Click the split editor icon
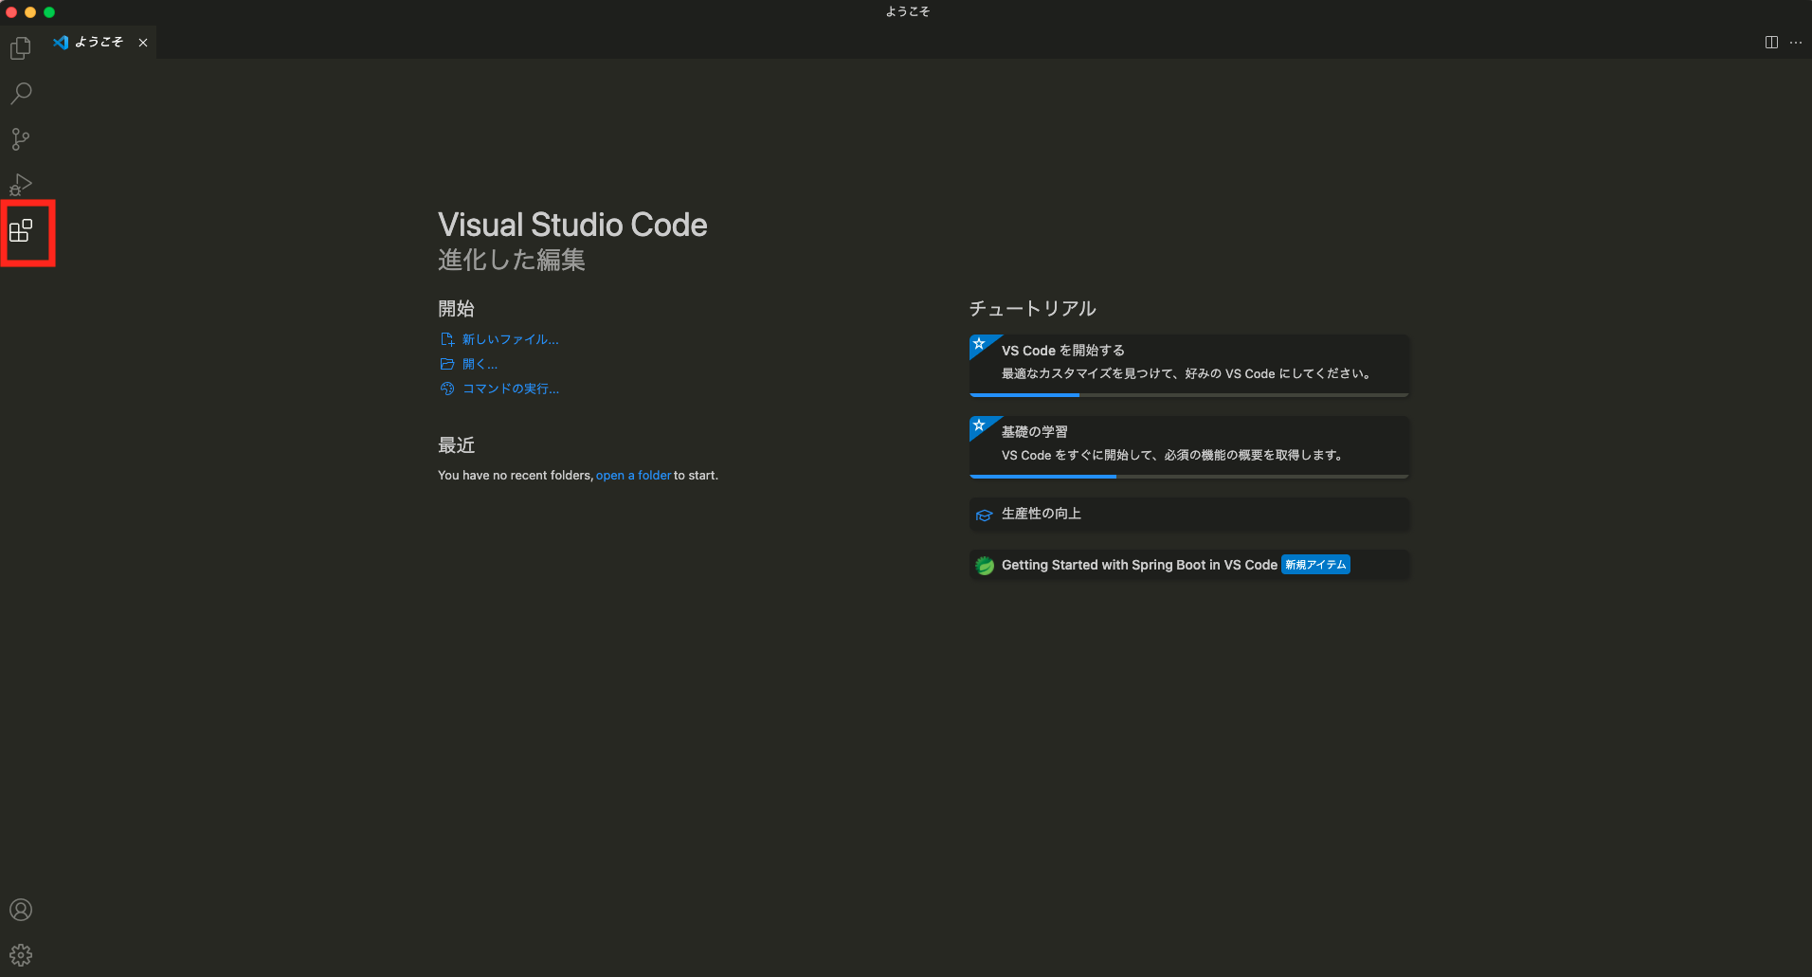This screenshot has height=977, width=1812. point(1771,43)
